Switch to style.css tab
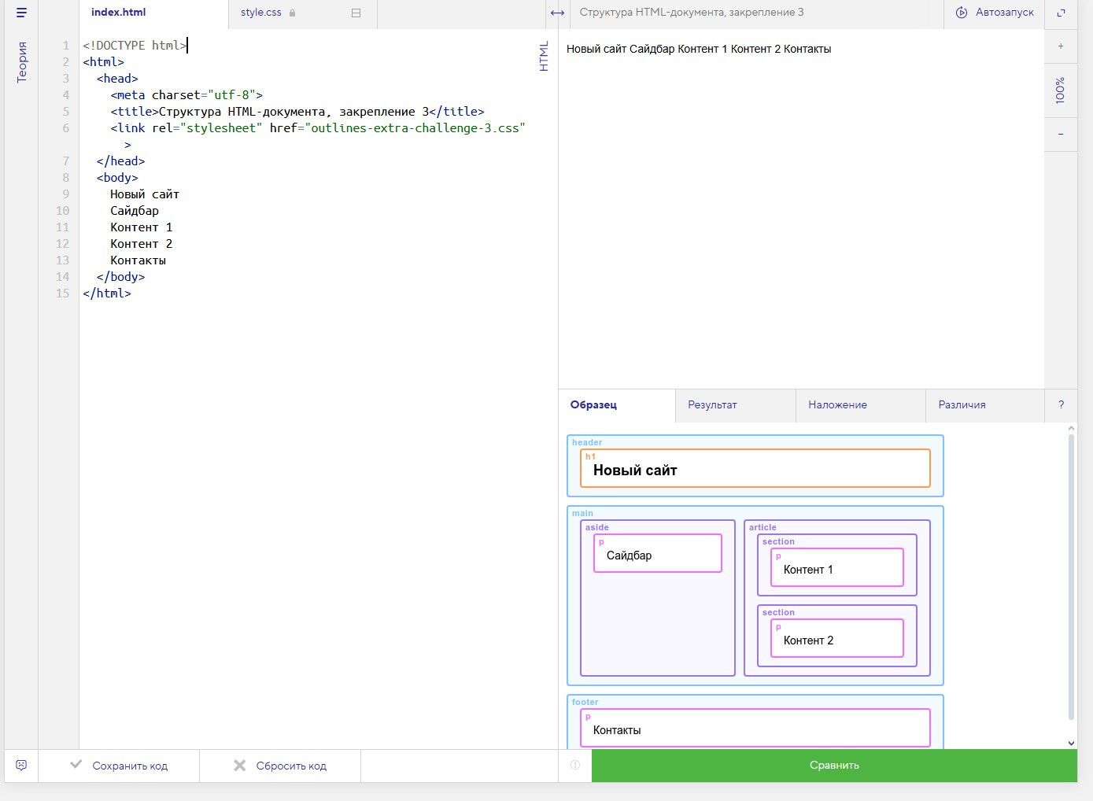Image resolution: width=1093 pixels, height=801 pixels. point(261,13)
